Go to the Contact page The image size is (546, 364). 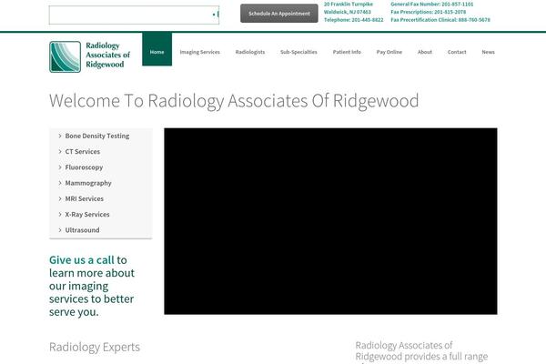pos(457,52)
